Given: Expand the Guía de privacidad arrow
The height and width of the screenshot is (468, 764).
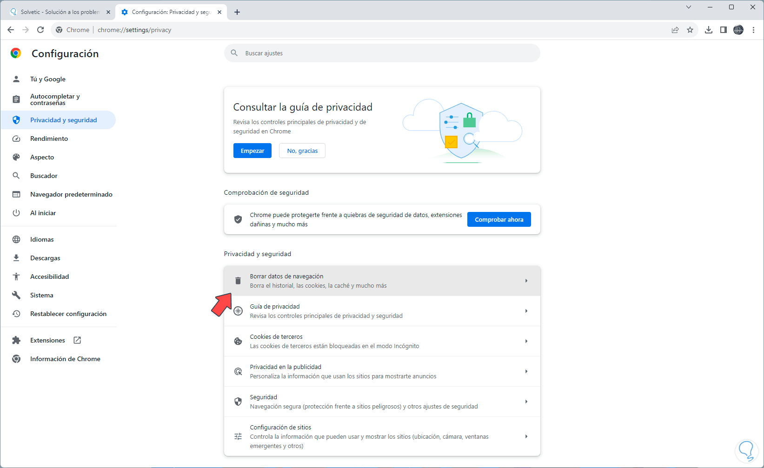Looking at the screenshot, I should (x=526, y=311).
